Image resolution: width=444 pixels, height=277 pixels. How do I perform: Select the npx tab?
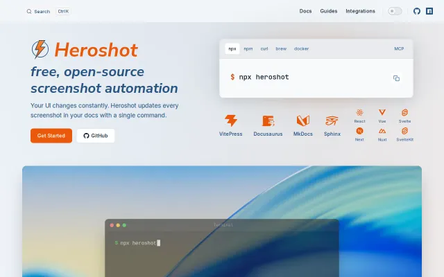coord(232,48)
